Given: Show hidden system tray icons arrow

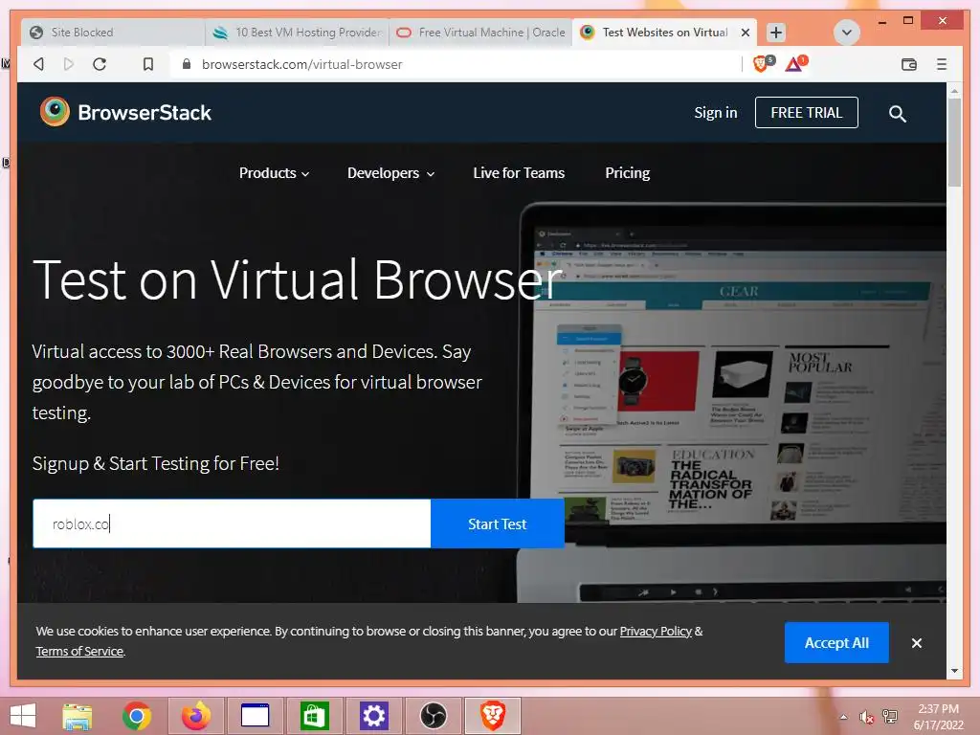Looking at the screenshot, I should point(844,717).
